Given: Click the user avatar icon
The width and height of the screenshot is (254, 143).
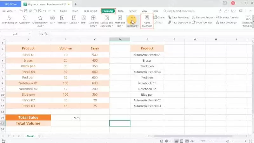Looking at the screenshot, I should coord(233,3).
